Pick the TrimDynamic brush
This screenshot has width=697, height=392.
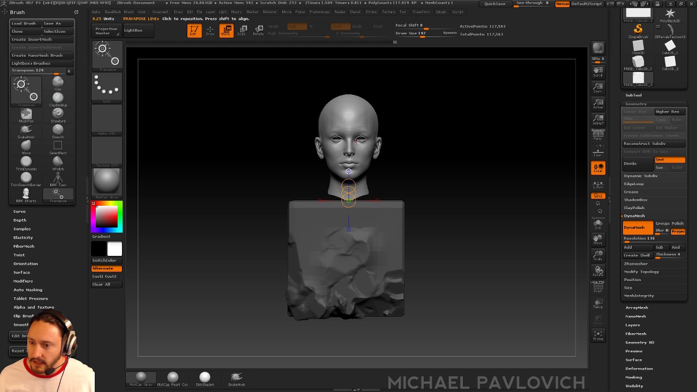[26, 163]
